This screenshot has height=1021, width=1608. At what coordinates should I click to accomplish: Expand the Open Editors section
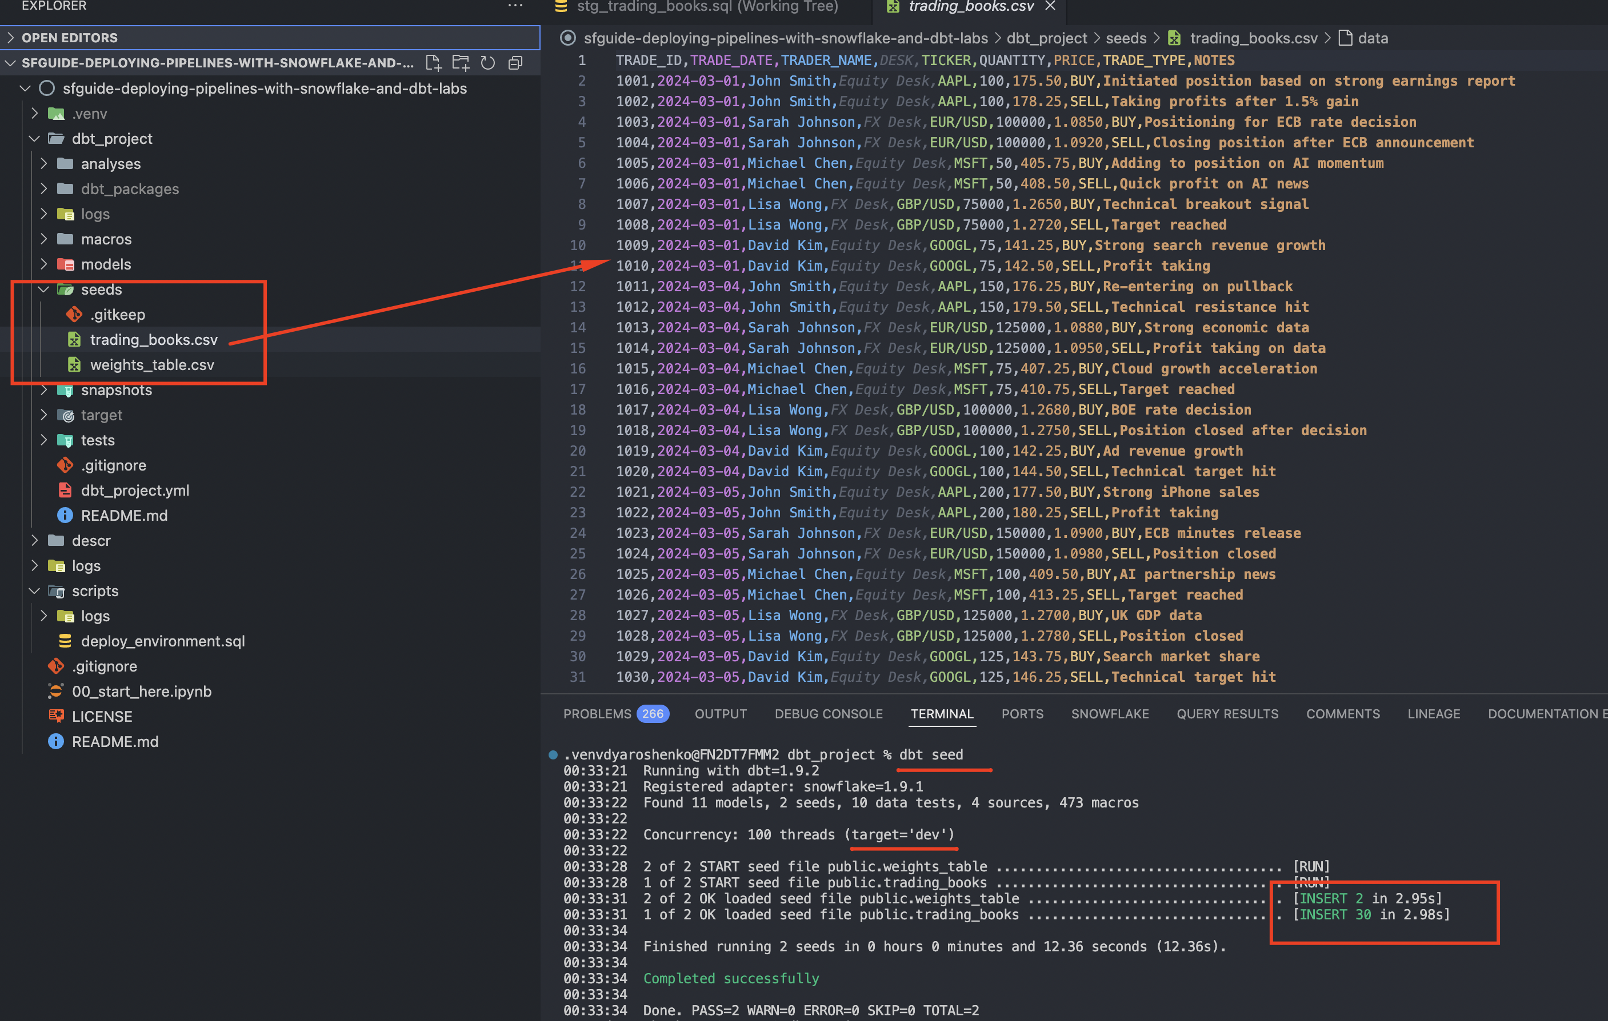(70, 38)
